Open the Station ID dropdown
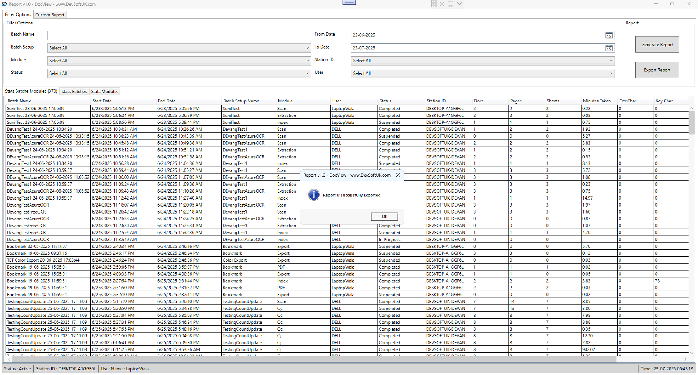Image resolution: width=698 pixels, height=375 pixels. [x=610, y=61]
